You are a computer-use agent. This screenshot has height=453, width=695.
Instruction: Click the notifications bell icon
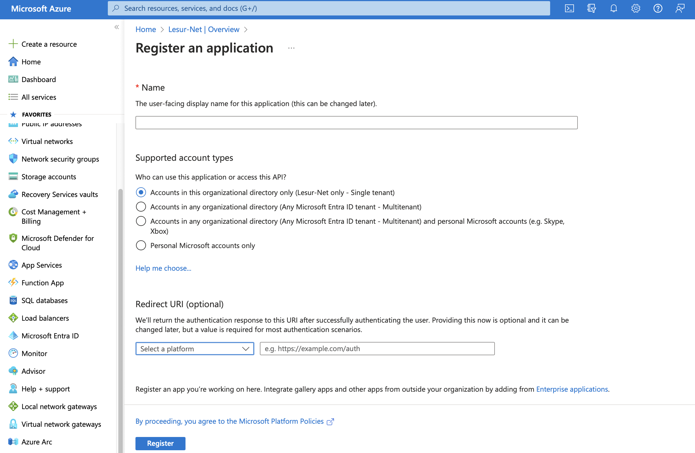[x=613, y=8]
